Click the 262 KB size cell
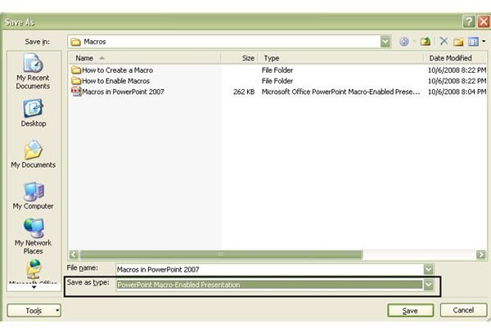Viewport: 491px width, 328px height. coord(244,92)
